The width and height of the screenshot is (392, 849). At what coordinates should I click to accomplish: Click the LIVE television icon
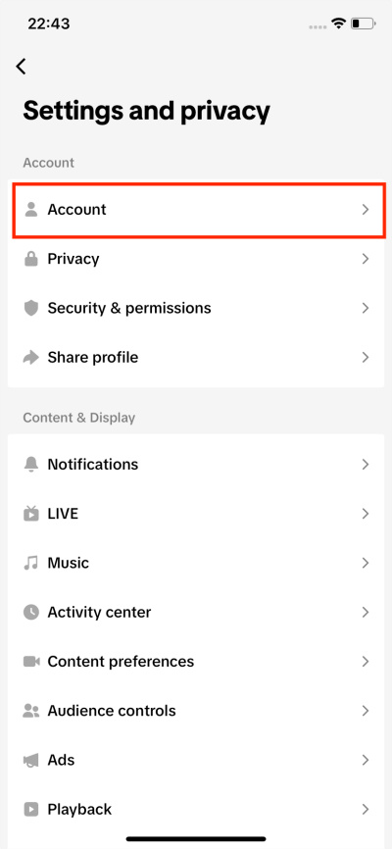tap(31, 514)
